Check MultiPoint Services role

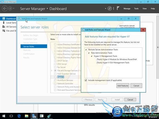55,80
